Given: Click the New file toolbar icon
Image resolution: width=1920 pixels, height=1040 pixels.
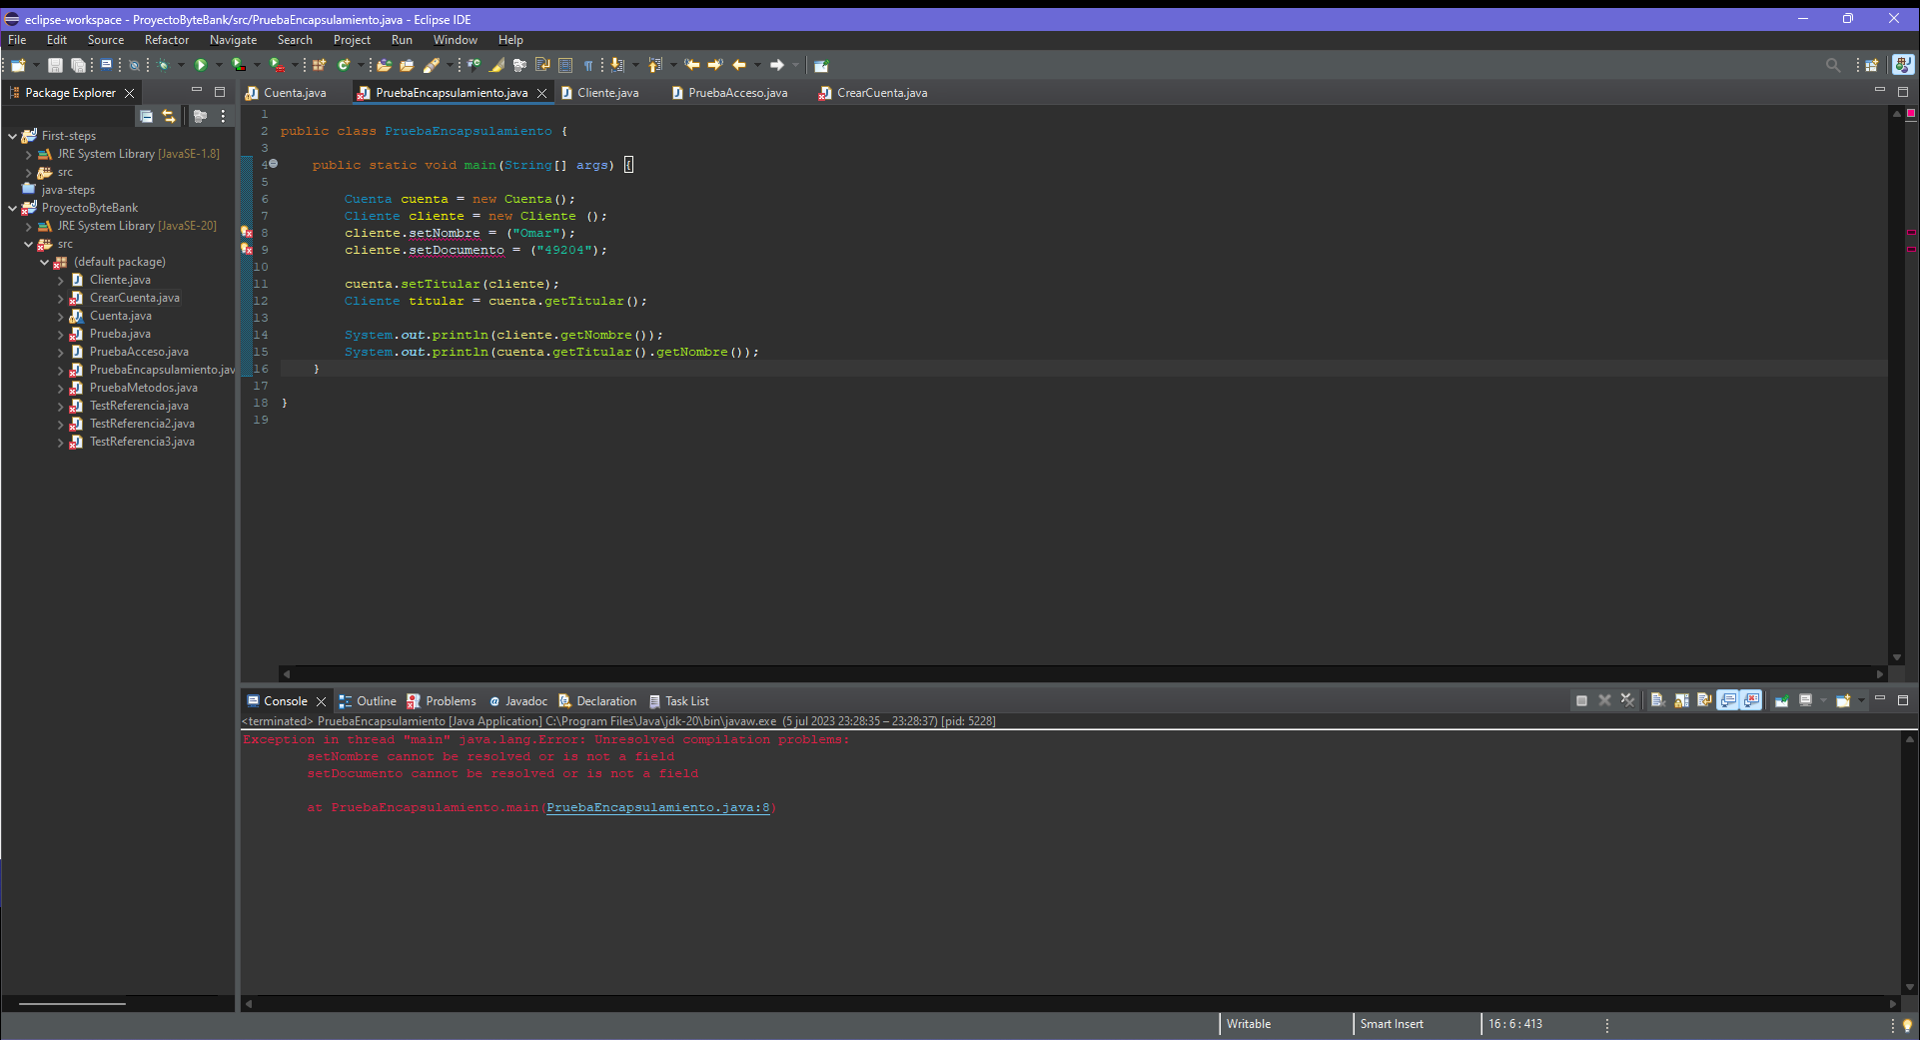Looking at the screenshot, I should (18, 65).
